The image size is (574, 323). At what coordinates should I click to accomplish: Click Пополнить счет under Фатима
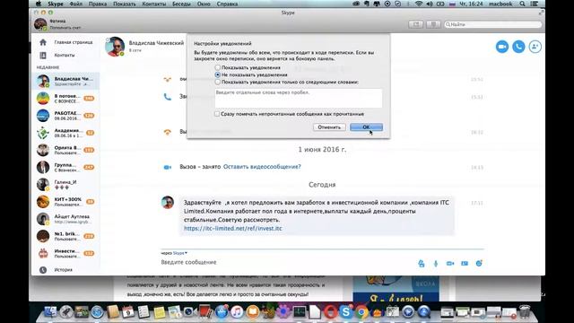pos(65,28)
